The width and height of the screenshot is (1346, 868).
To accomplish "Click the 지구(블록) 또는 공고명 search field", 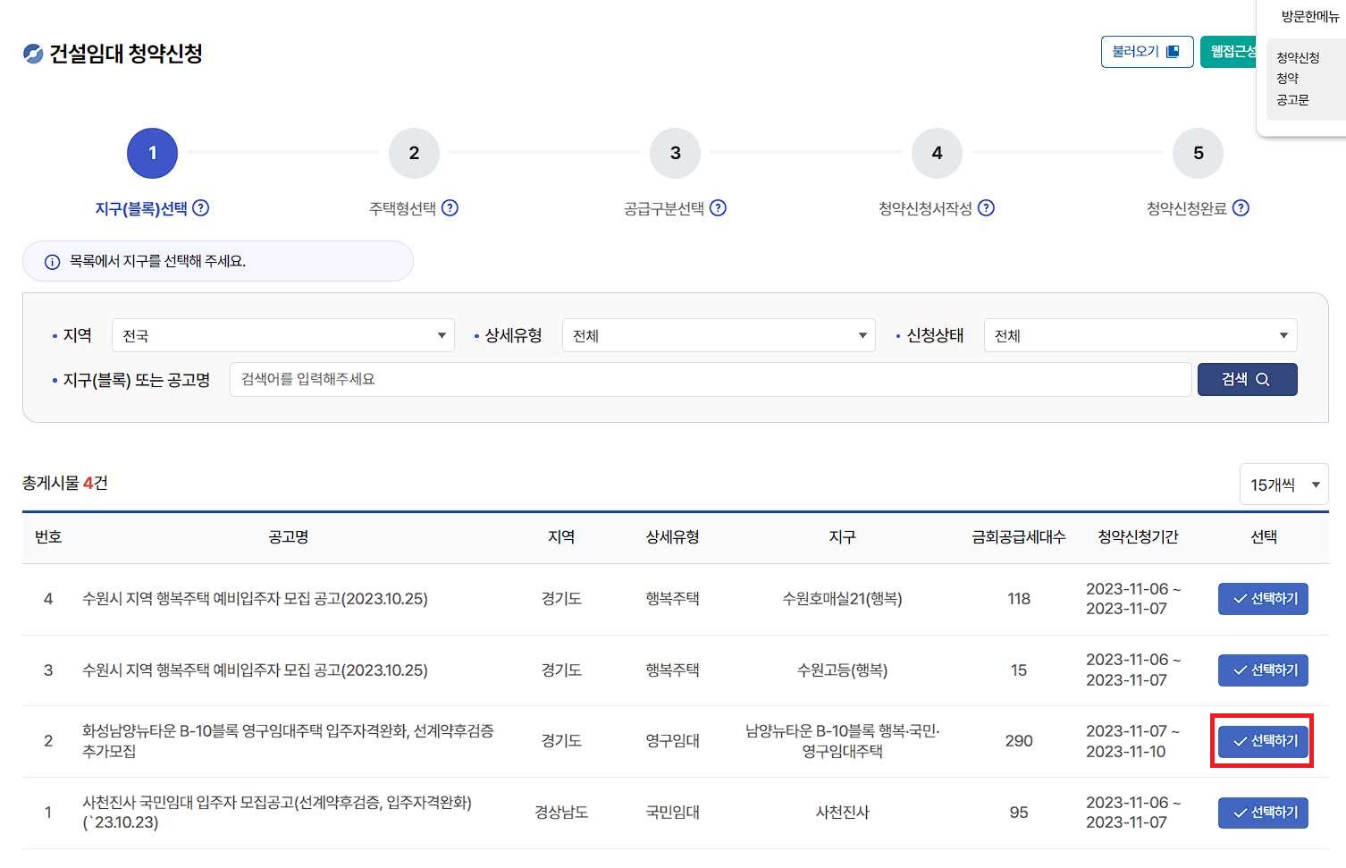I will [x=711, y=379].
